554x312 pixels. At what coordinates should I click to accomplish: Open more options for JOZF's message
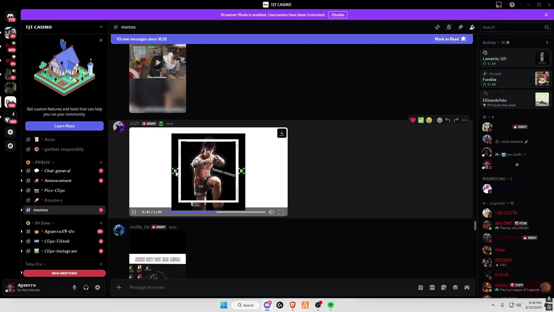(x=464, y=120)
